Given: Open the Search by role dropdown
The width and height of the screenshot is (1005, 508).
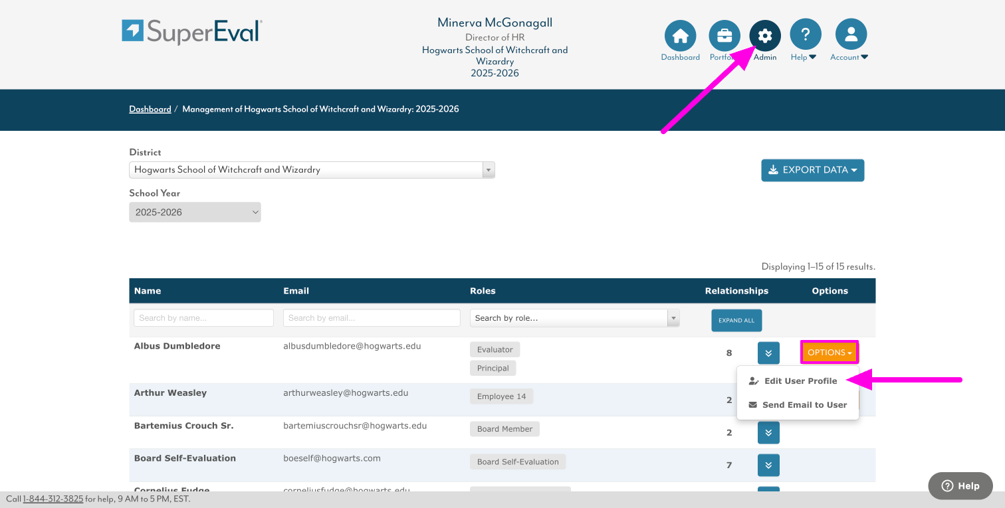Looking at the screenshot, I should (575, 318).
